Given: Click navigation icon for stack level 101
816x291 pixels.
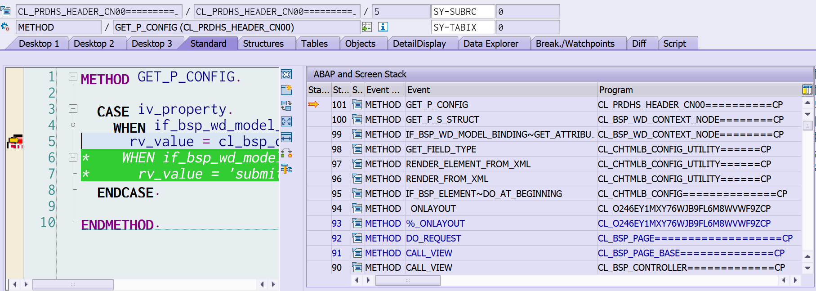Looking at the screenshot, I should pos(357,105).
